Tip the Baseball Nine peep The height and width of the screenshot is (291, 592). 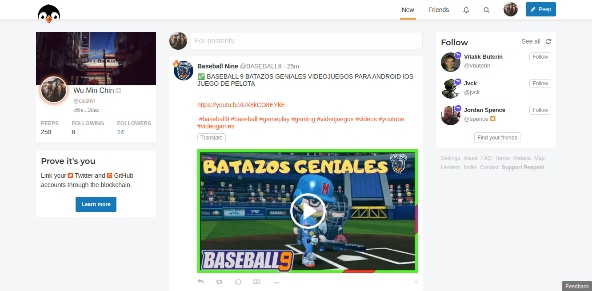(257, 282)
